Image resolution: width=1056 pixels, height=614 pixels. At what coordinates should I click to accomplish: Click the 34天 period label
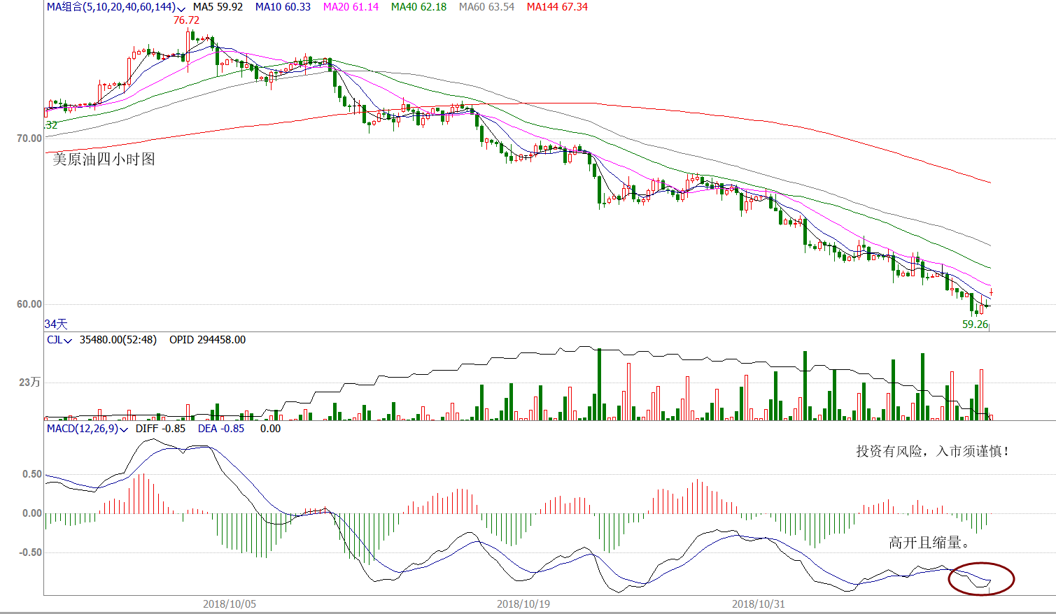pyautogui.click(x=56, y=324)
